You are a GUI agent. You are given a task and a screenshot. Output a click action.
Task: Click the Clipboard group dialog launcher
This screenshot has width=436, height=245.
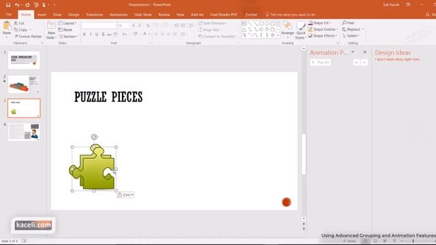(42, 44)
